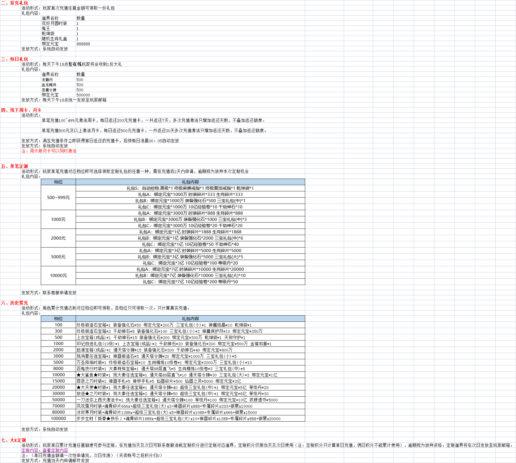
Task: Click the row starting ★大鲨鱼★时装*1
Action: (190, 375)
